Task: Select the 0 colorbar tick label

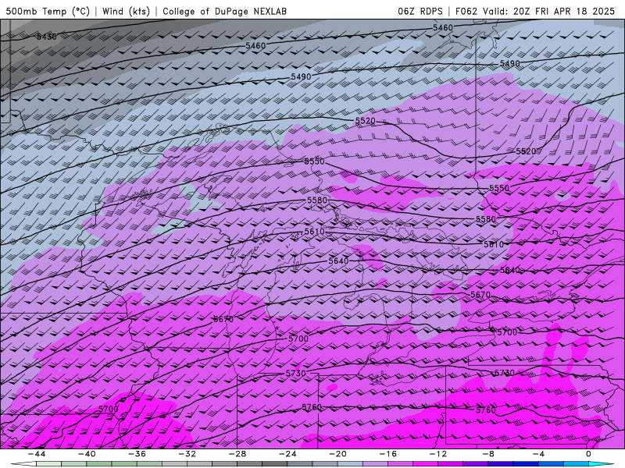Action: pos(588,454)
